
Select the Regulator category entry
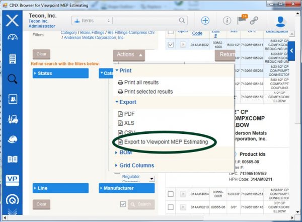(131, 177)
